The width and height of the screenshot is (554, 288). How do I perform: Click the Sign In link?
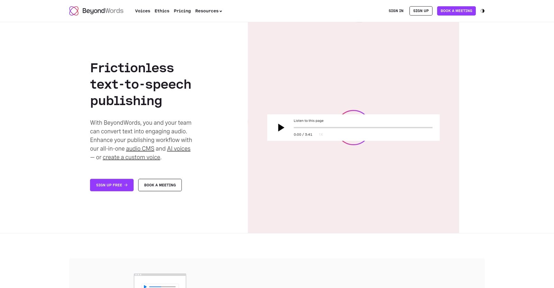pos(396,11)
